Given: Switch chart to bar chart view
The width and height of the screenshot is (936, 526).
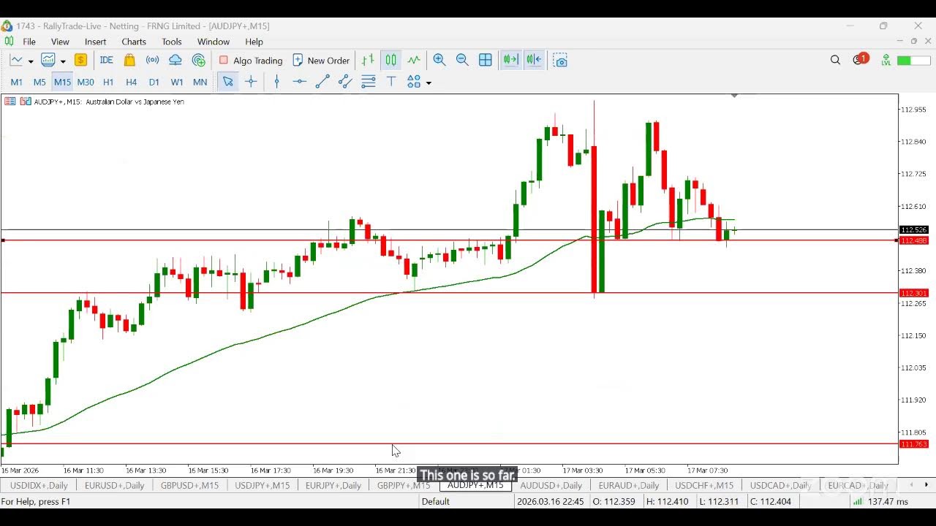Looking at the screenshot, I should coord(368,61).
